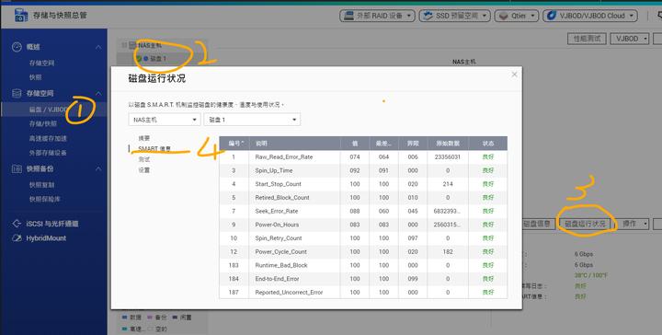The height and width of the screenshot is (335, 662).
Task: Open iSCSI 与光纤通道 in sidebar
Action: tap(52, 224)
